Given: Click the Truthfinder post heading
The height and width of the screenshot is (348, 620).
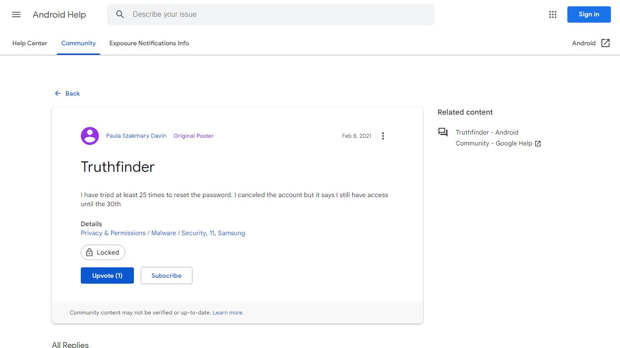Looking at the screenshot, I should coord(118,167).
